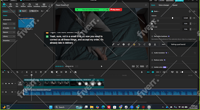Open the media view layout dropdown

tap(42, 11)
